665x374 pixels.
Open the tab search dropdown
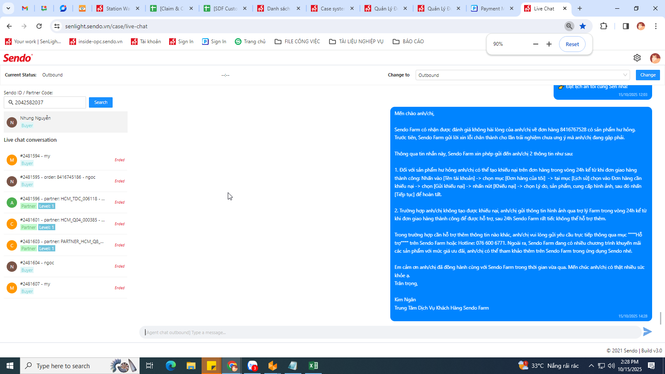pyautogui.click(x=8, y=8)
